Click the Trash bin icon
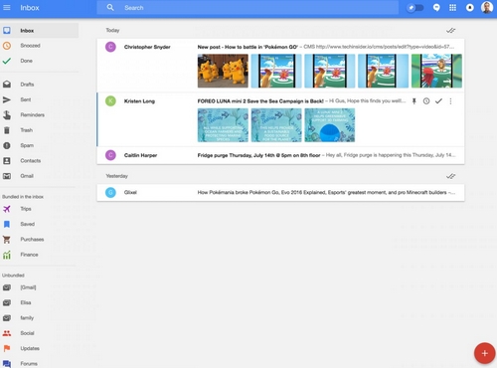 tap(7, 130)
